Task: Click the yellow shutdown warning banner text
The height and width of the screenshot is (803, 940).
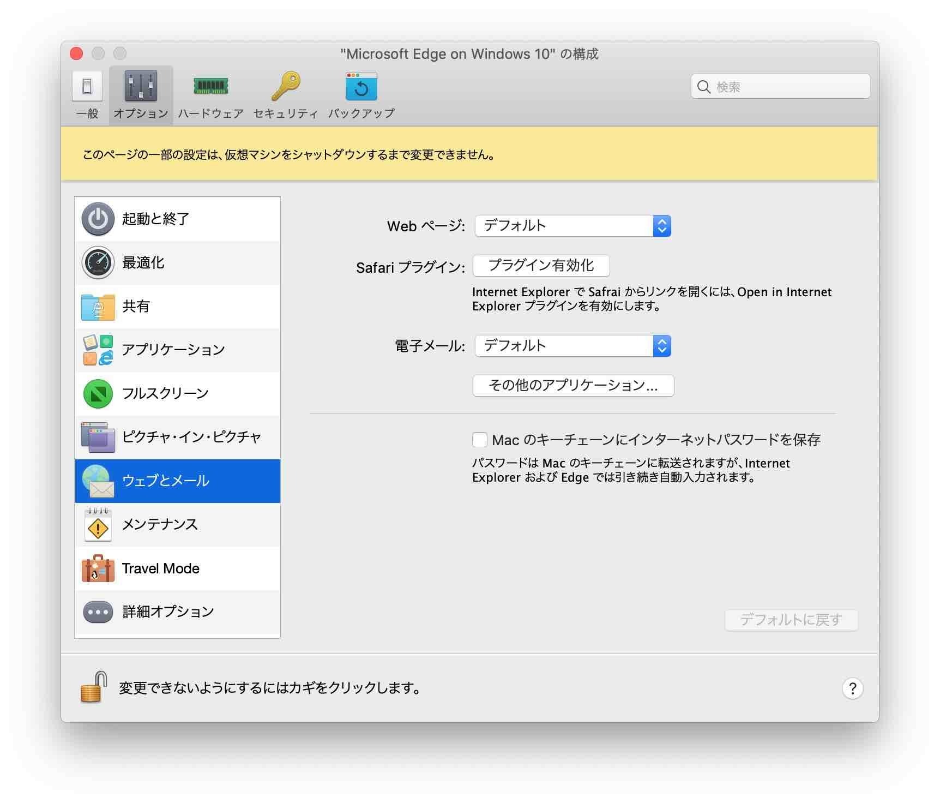Action: [289, 154]
